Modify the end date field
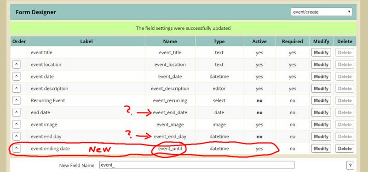The width and height of the screenshot is (368, 172). tap(321, 112)
